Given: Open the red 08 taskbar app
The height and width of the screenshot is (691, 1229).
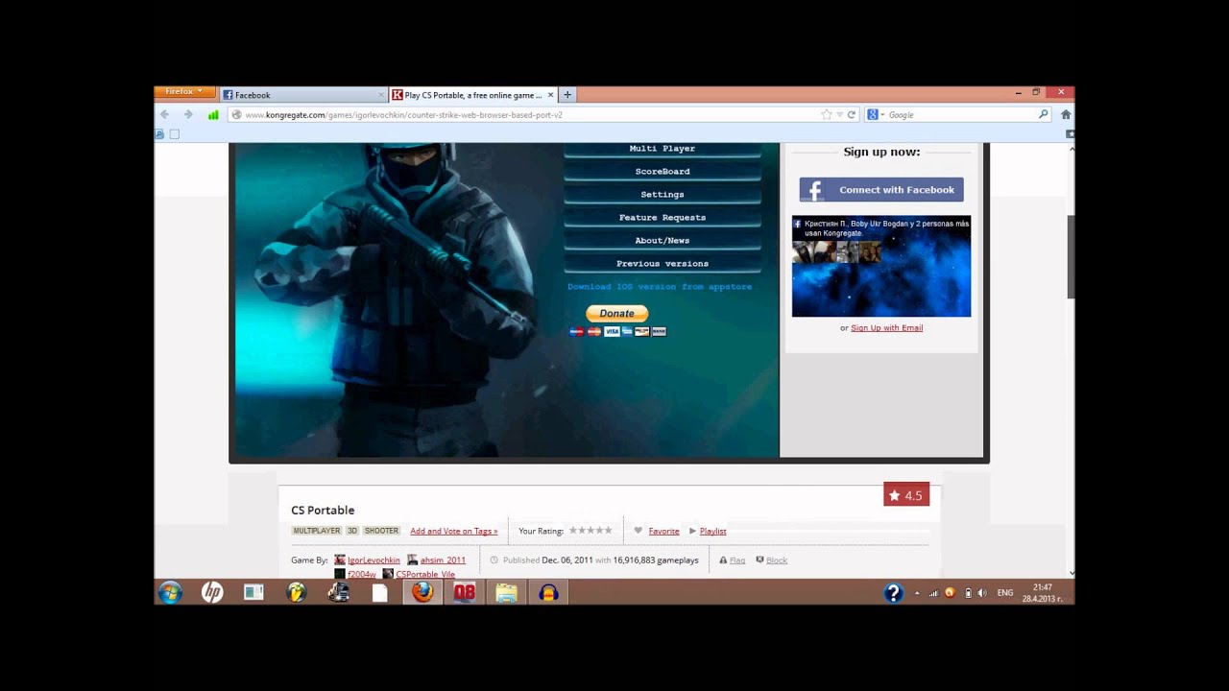Looking at the screenshot, I should coord(465,592).
